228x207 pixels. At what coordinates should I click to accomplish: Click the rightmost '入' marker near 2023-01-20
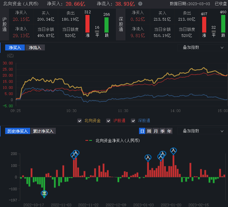(x=173, y=151)
